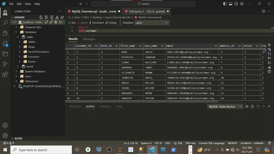Expand the Tables folder
The image size is (274, 154).
pyautogui.click(x=20, y=42)
